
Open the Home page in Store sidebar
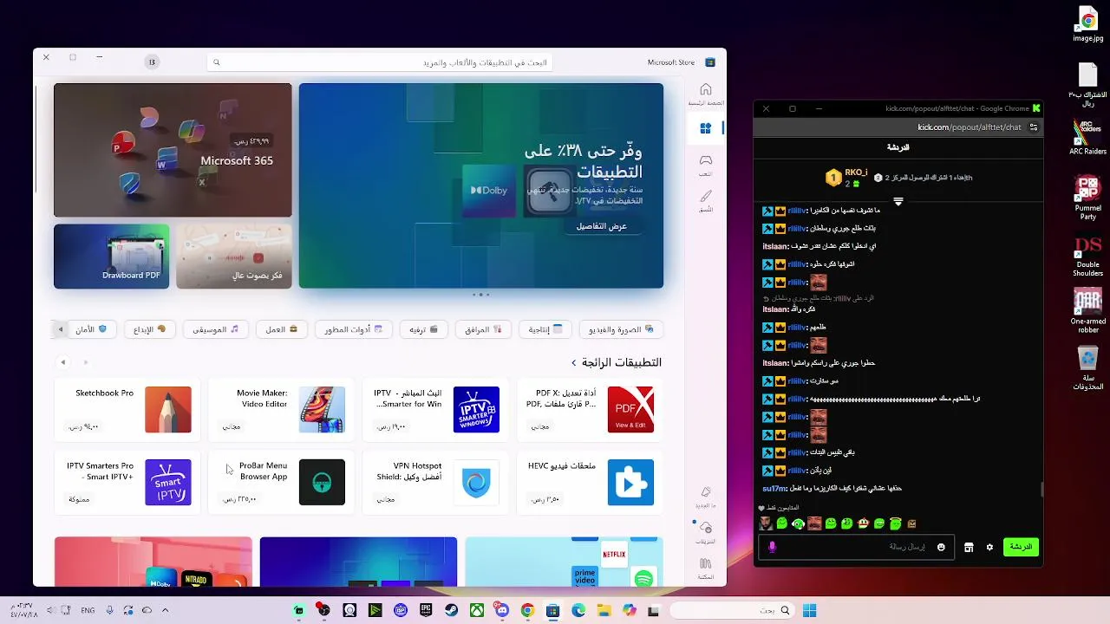click(706, 94)
